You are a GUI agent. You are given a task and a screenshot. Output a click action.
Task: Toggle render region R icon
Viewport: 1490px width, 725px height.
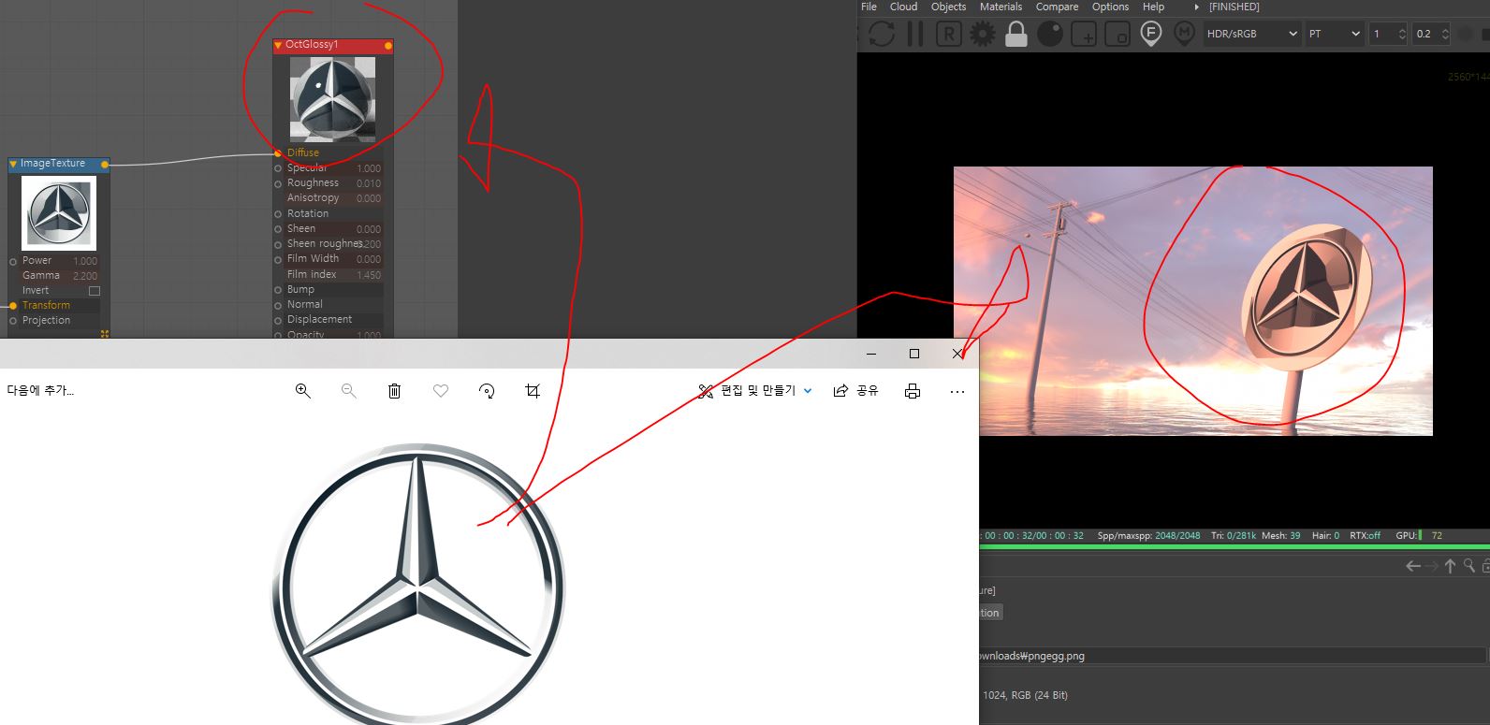pos(948,35)
